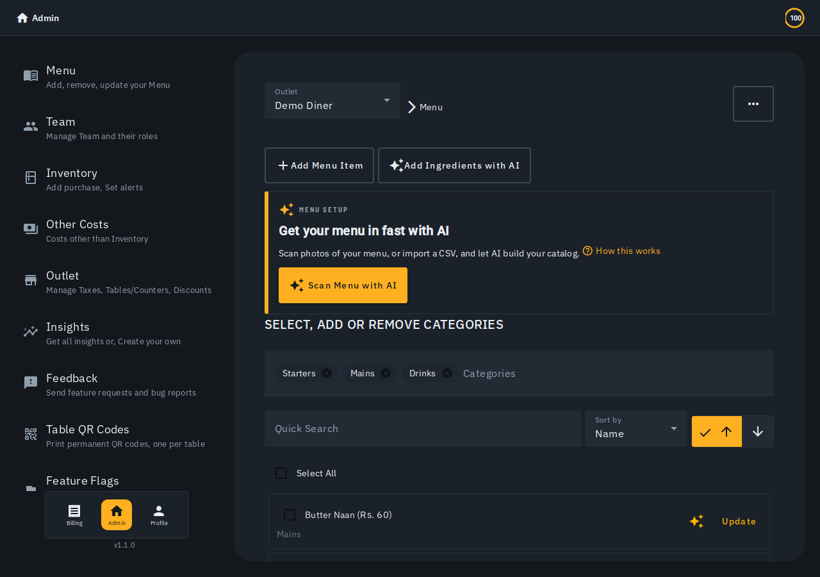Open the How this works link
This screenshot has height=577, width=820.
click(x=621, y=251)
